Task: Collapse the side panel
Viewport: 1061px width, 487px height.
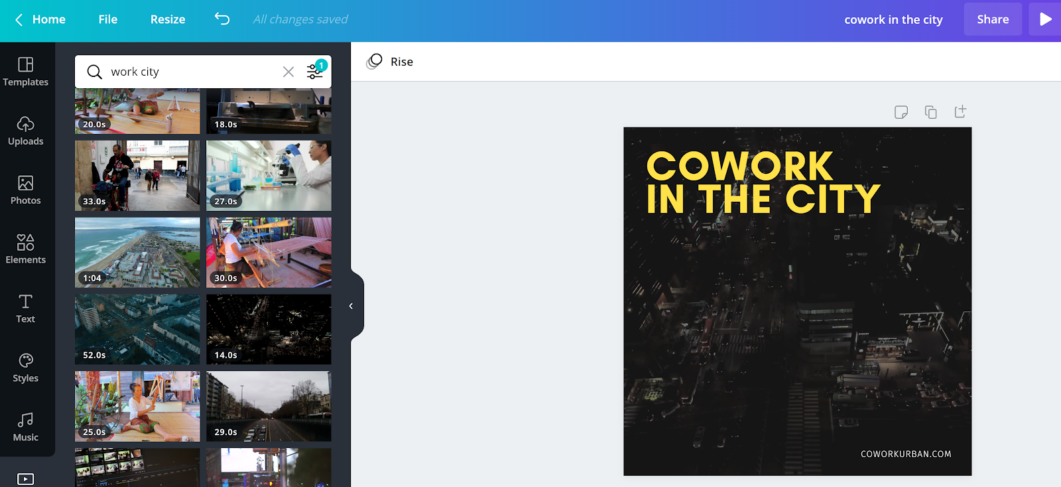Action: 351,306
